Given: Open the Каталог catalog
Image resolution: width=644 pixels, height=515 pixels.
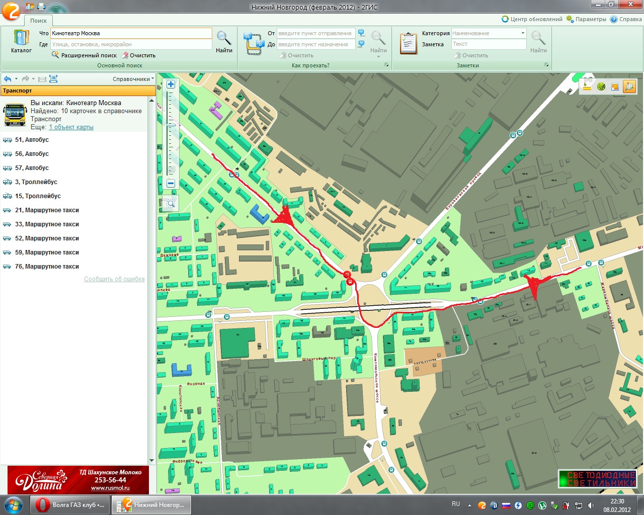Looking at the screenshot, I should click(21, 42).
